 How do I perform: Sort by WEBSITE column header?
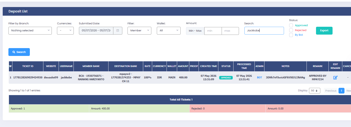(51, 66)
